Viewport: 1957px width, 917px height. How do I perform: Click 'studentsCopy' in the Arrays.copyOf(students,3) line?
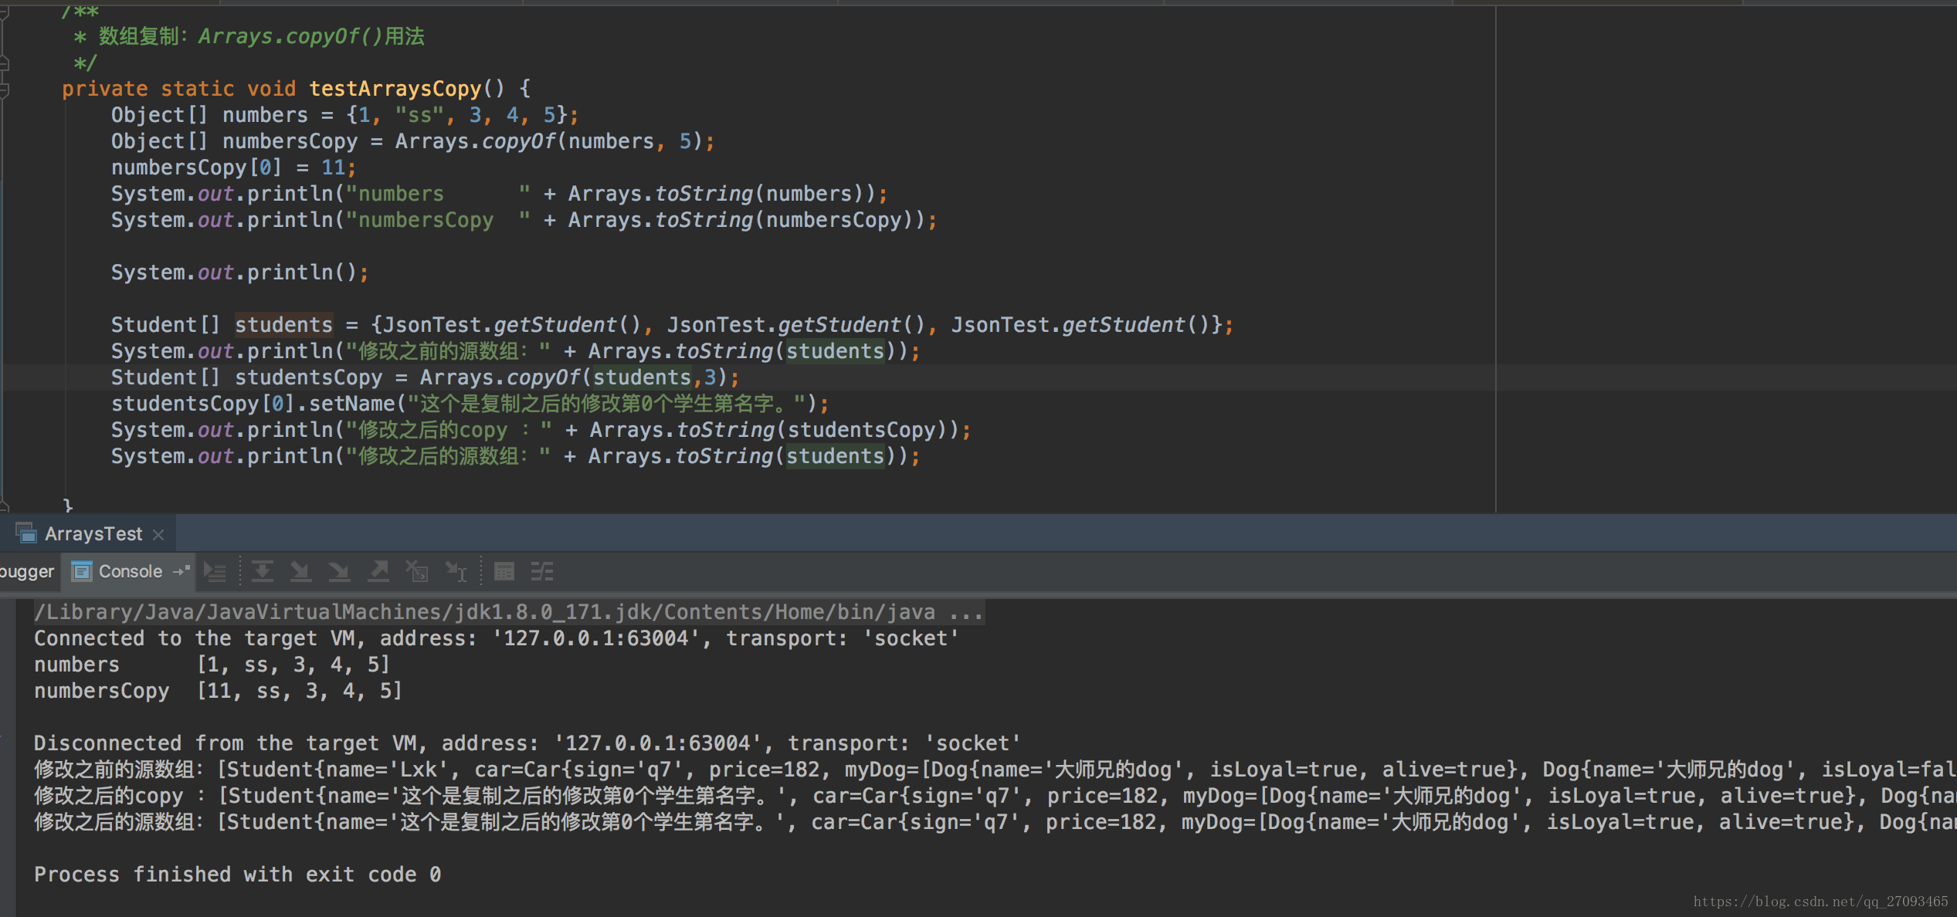click(x=308, y=377)
